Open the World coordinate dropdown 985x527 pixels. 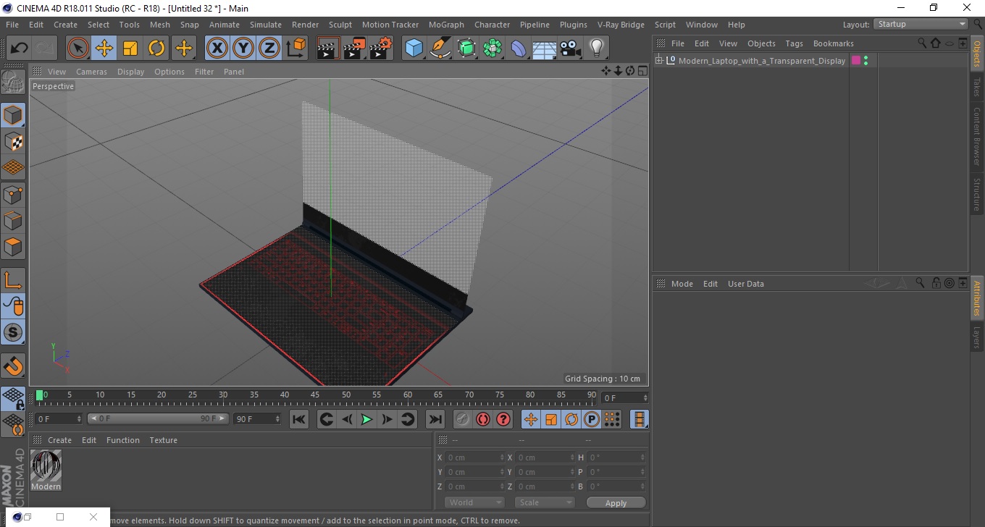[474, 502]
